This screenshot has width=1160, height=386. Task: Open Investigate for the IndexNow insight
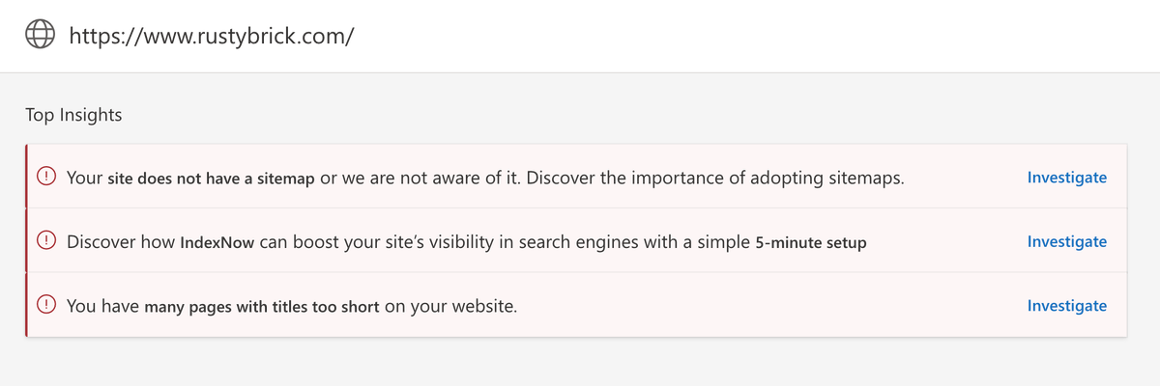click(1067, 241)
